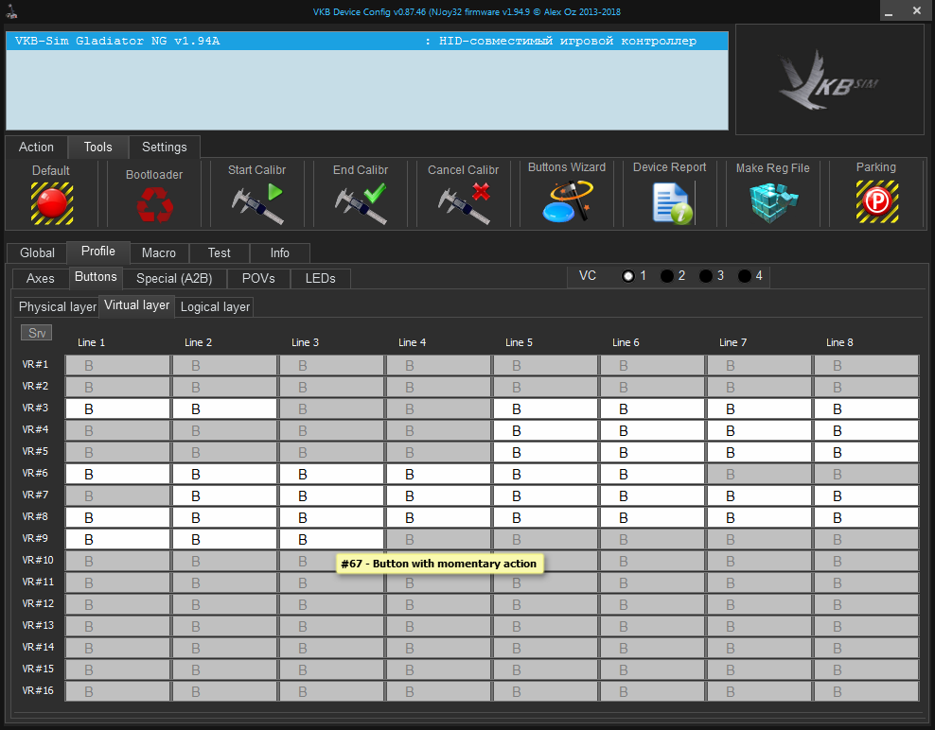Click VR#6 Line 1 button cell

[x=117, y=474]
